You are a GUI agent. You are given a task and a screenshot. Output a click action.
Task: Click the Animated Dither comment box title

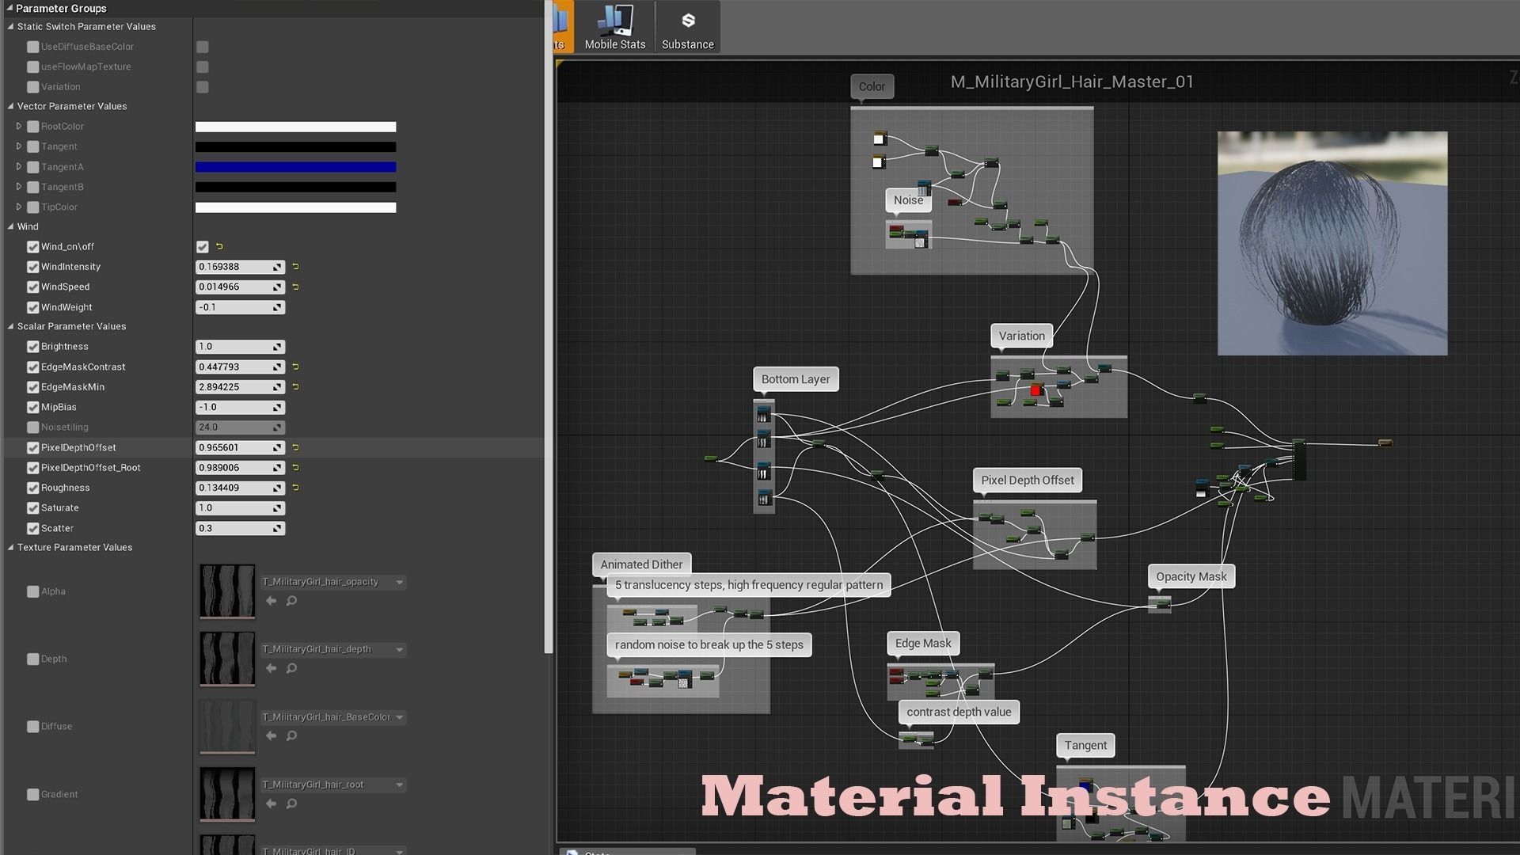[x=640, y=564]
